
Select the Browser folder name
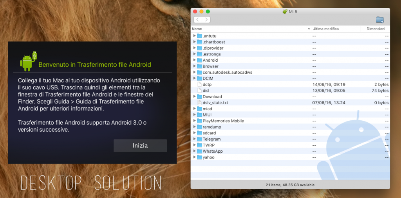pyautogui.click(x=210, y=66)
